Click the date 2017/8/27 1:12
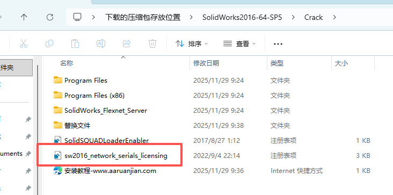 216,141
